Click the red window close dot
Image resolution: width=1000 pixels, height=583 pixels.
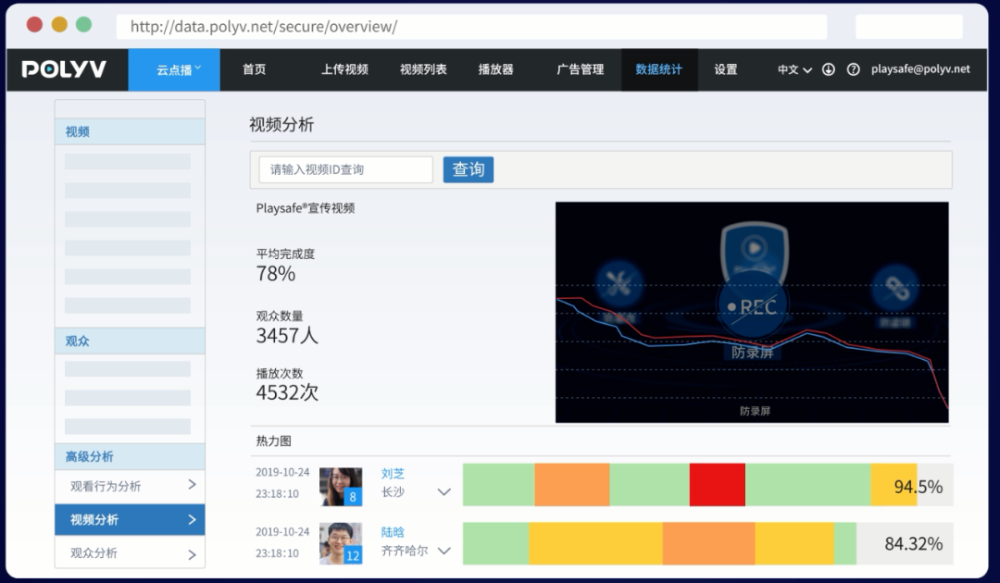coord(34,25)
